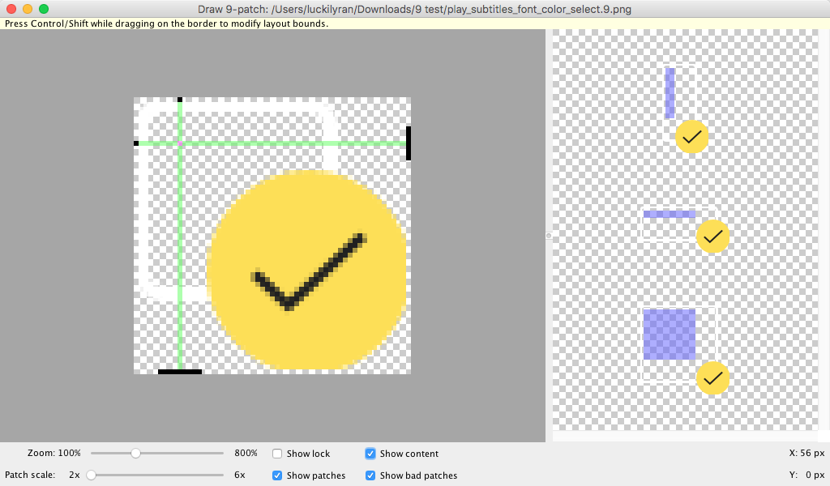Screen dimensions: 830x486
Task: Click the 'Zoom: 100%' label
Action: click(54, 454)
